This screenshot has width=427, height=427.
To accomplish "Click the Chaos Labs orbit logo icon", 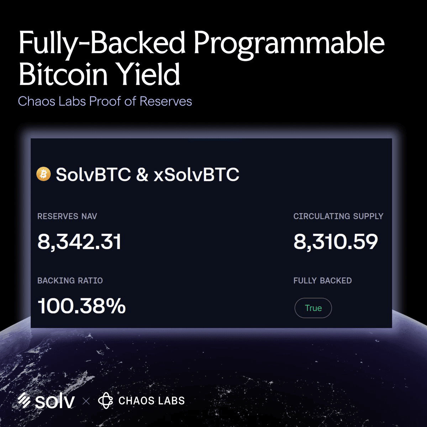I will (105, 401).
